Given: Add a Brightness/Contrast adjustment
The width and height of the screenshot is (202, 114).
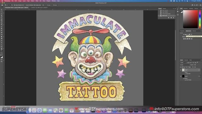Looking at the screenshot, I should [184, 35].
